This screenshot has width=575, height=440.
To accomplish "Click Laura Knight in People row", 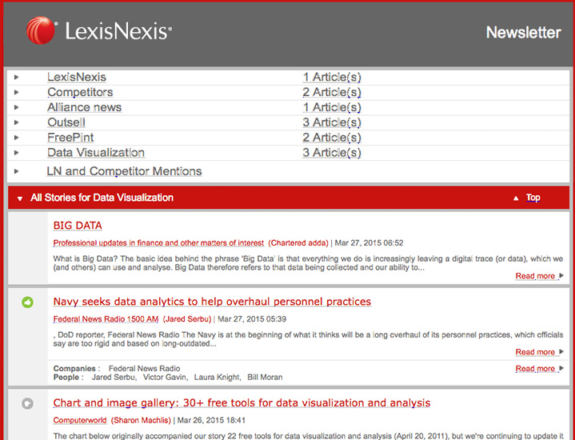I will click(217, 377).
